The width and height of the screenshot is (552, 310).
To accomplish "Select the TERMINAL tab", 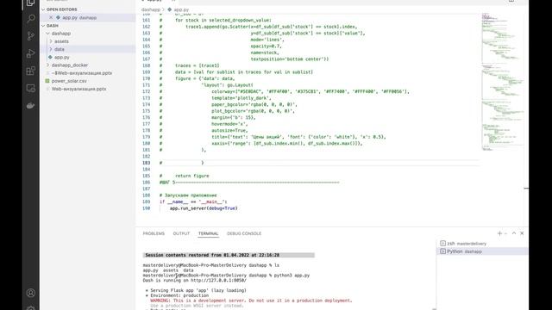I will (208, 233).
